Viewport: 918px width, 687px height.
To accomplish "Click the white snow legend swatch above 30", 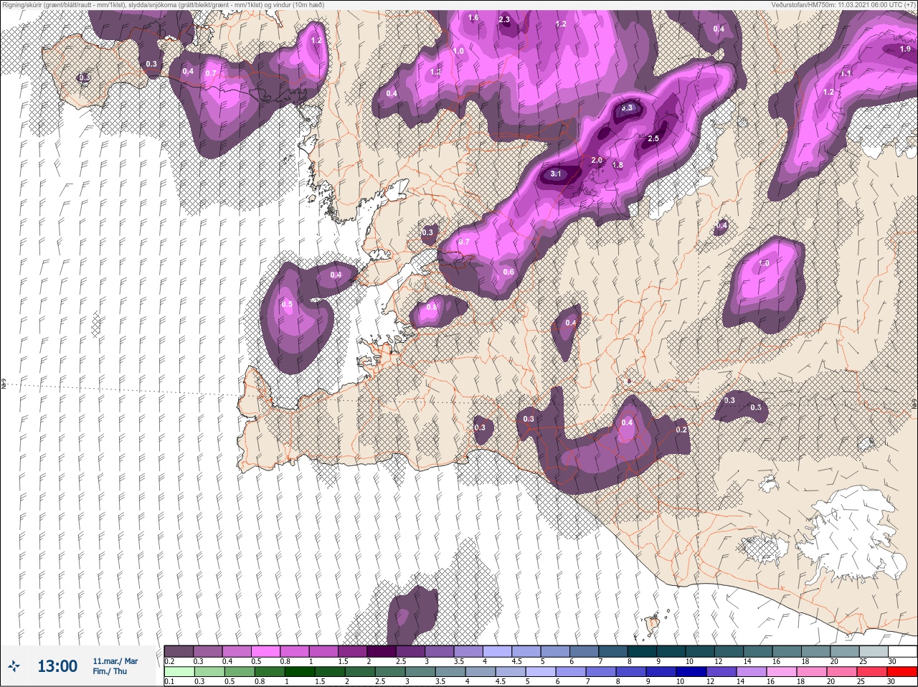I will coord(902,651).
